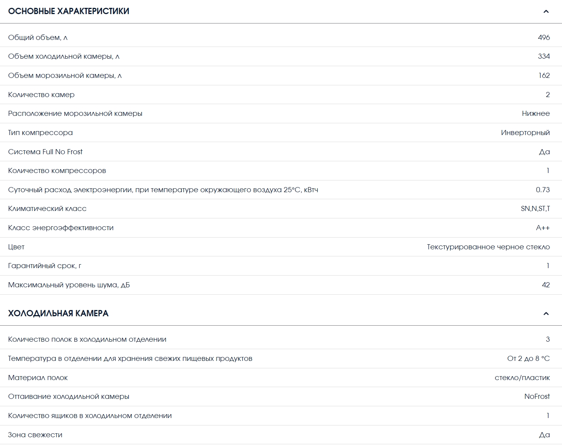Image resolution: width=562 pixels, height=447 pixels.
Task: Click the total volume value 496
Action: click(x=544, y=38)
